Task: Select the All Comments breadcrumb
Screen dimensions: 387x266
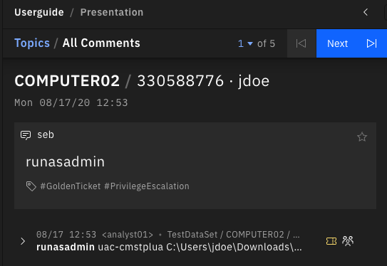Action: pyautogui.click(x=101, y=43)
